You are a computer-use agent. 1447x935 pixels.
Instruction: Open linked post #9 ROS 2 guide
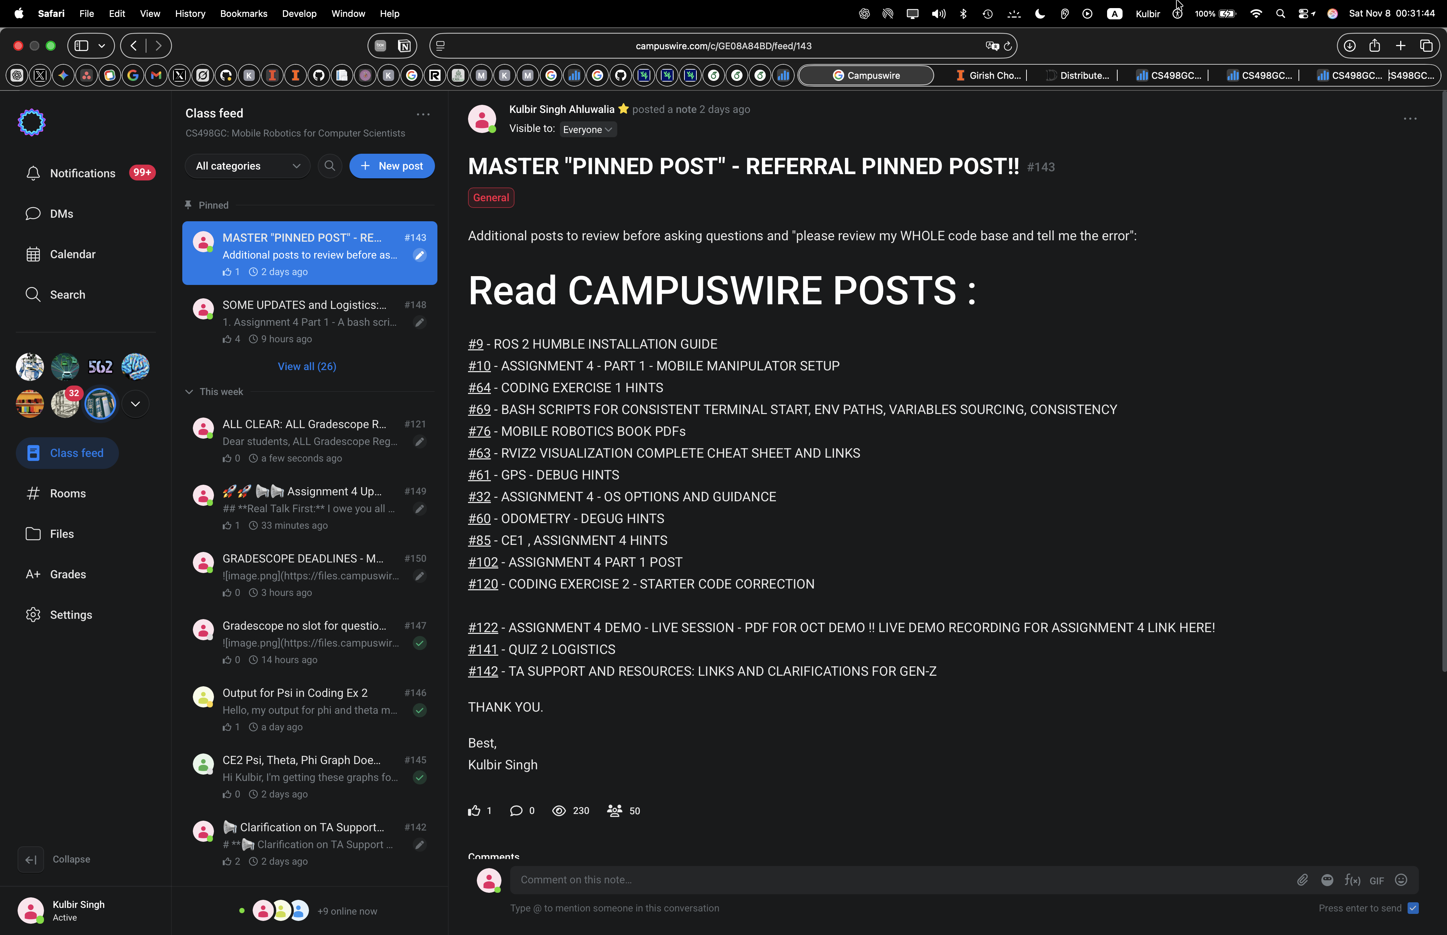click(475, 344)
